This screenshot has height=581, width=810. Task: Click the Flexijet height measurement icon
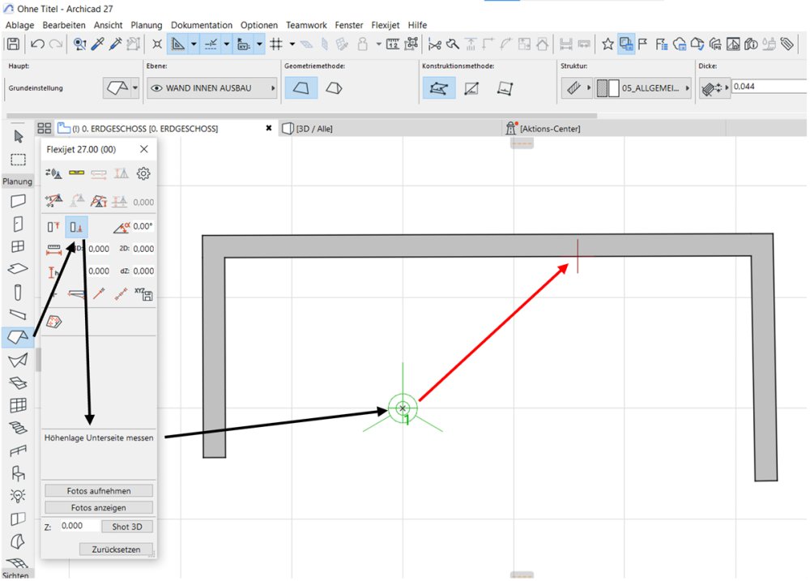[x=53, y=271]
